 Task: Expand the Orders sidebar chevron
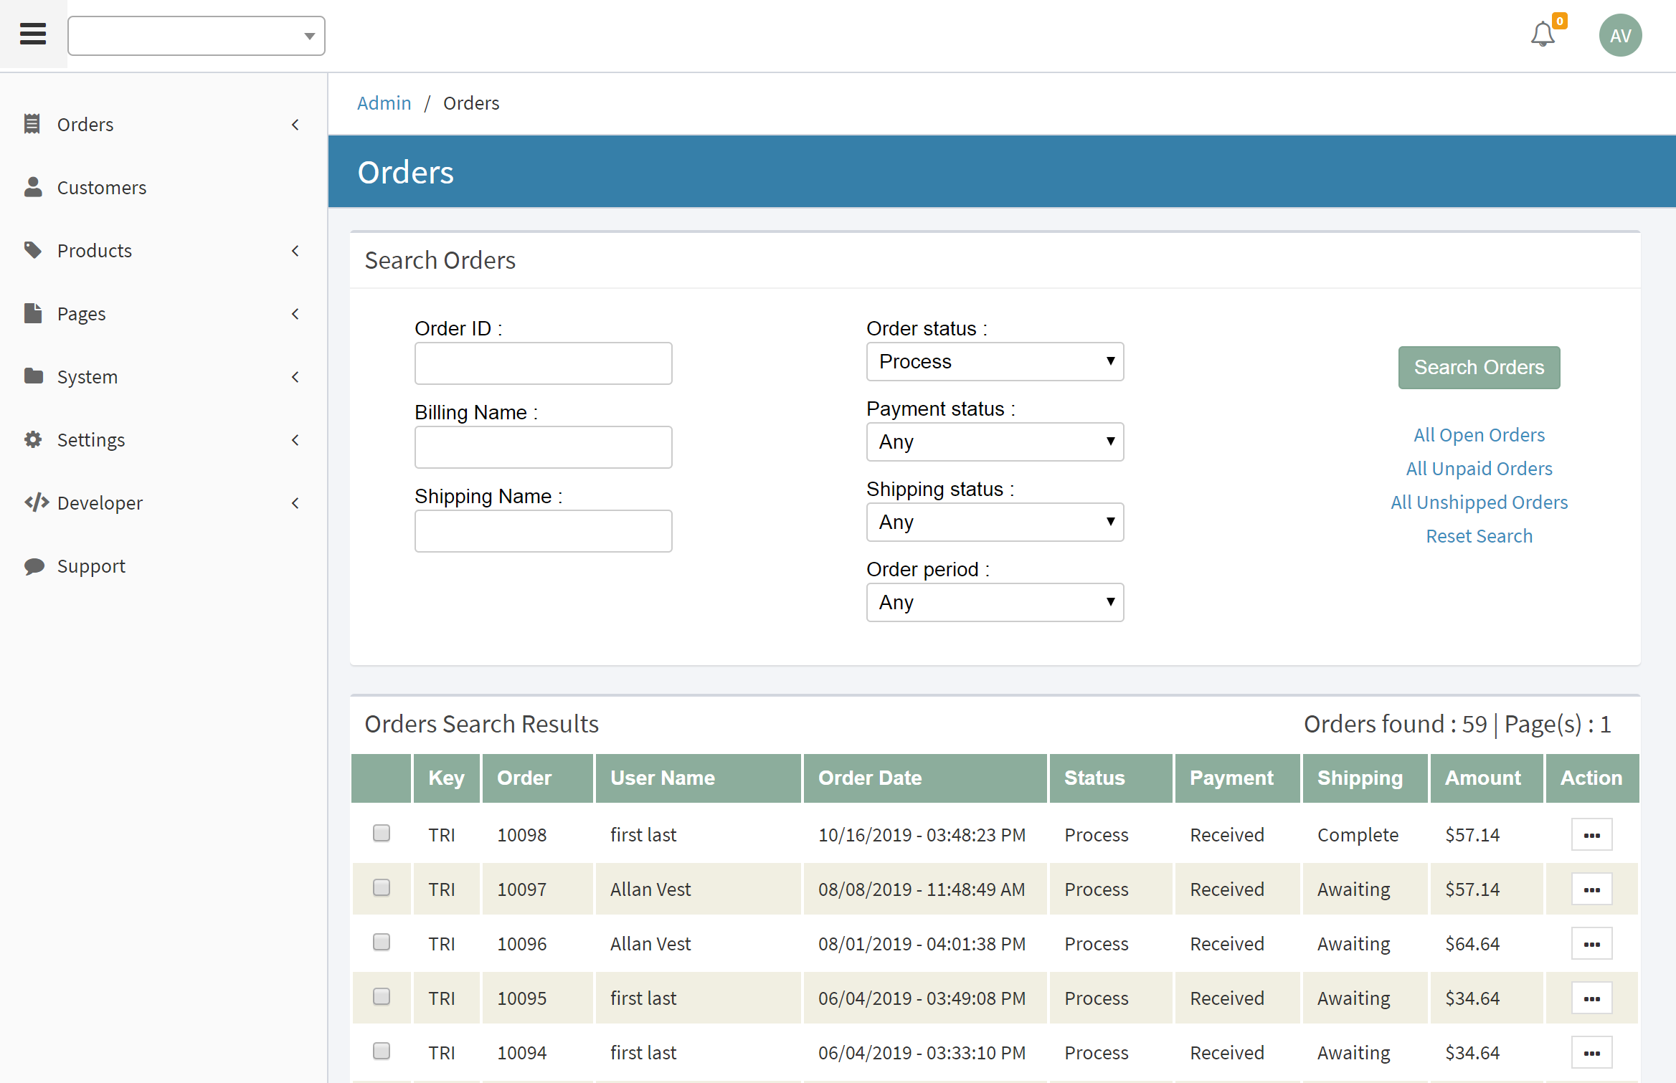[295, 125]
